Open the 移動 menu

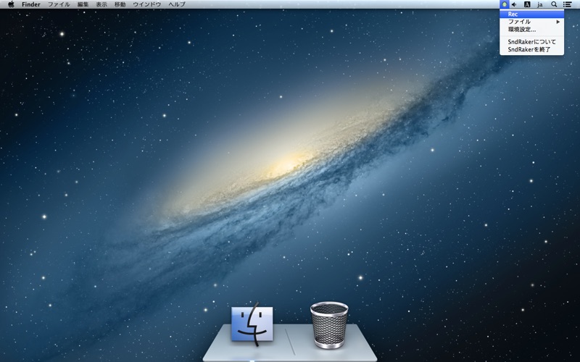[x=120, y=4]
